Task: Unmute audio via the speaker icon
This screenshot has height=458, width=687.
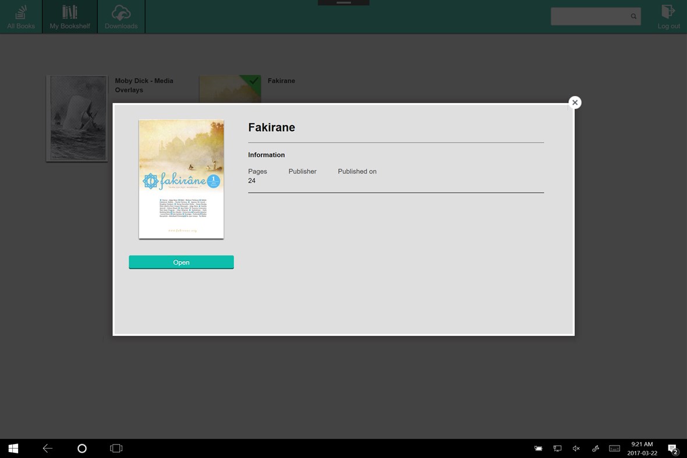Action: point(576,448)
